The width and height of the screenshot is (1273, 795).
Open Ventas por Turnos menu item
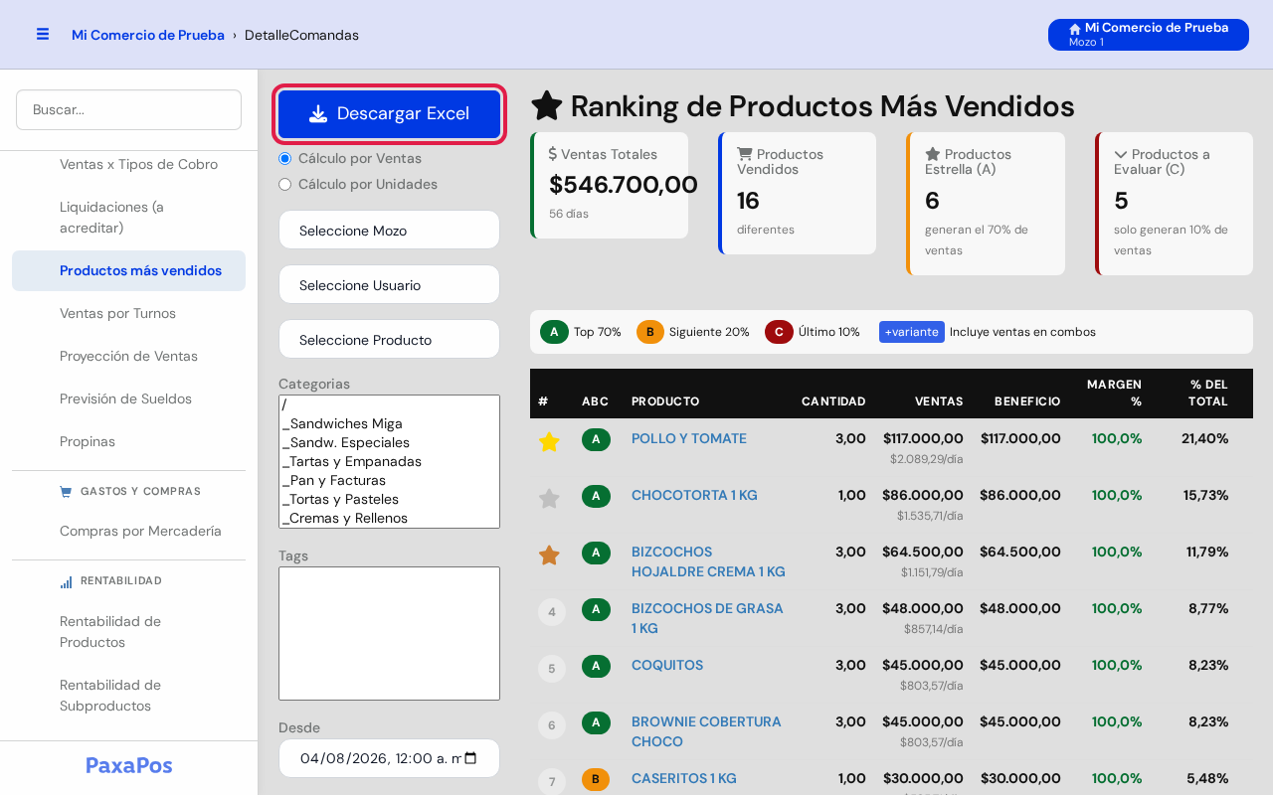[128, 313]
